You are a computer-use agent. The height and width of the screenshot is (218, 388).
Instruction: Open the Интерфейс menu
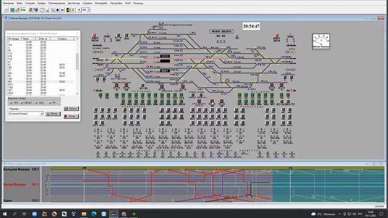(x=101, y=3)
